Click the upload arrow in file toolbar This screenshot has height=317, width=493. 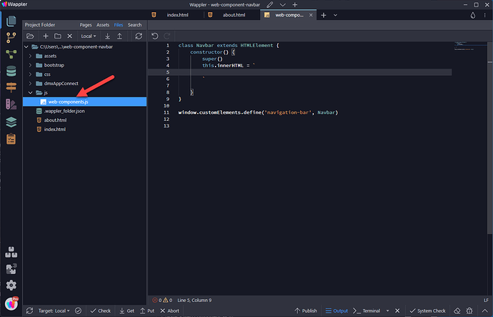point(119,36)
